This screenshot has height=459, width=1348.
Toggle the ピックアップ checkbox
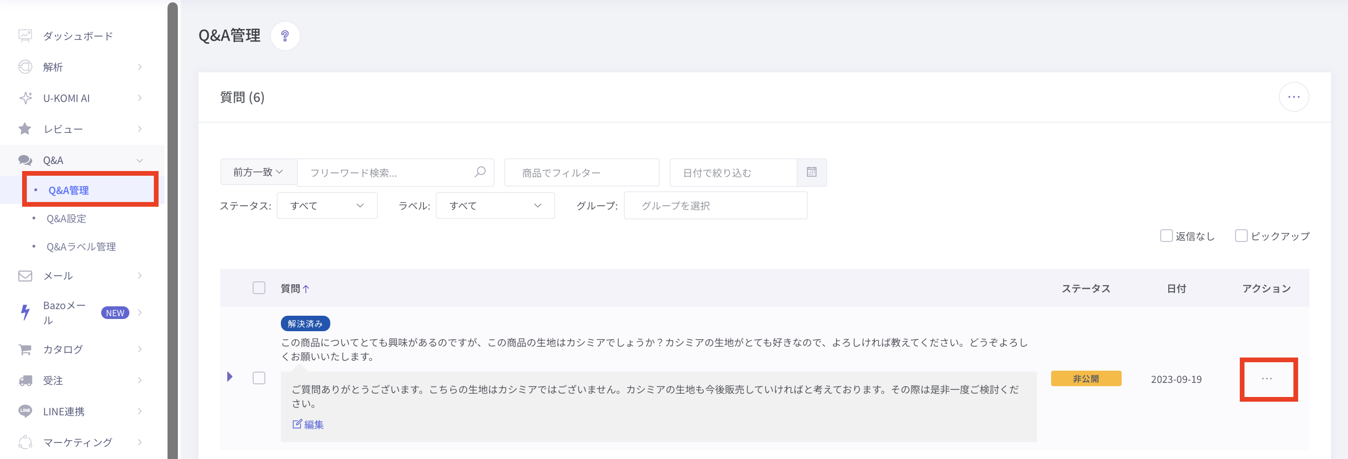pyautogui.click(x=1241, y=236)
